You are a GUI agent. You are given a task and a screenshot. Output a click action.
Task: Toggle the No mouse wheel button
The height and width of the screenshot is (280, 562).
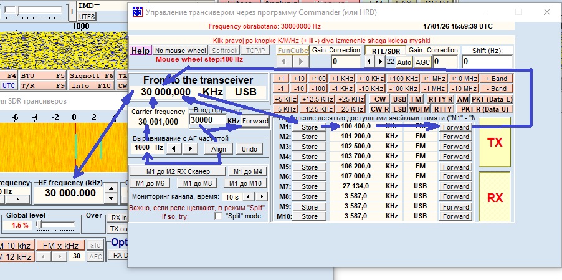[181, 51]
